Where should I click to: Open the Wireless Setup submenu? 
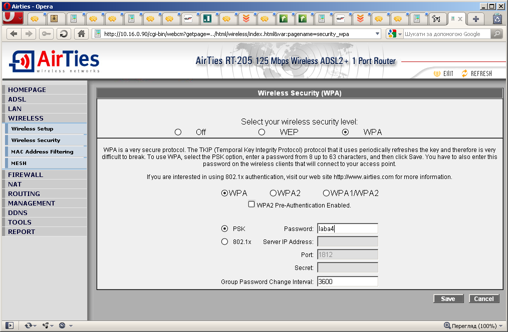pyautogui.click(x=46, y=128)
